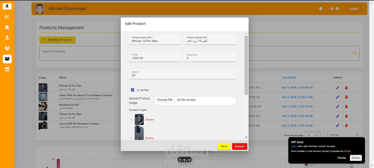Viewport: 374px width, 168px height.
Task: Toggle the theme switch in header
Action: pyautogui.click(x=330, y=9)
